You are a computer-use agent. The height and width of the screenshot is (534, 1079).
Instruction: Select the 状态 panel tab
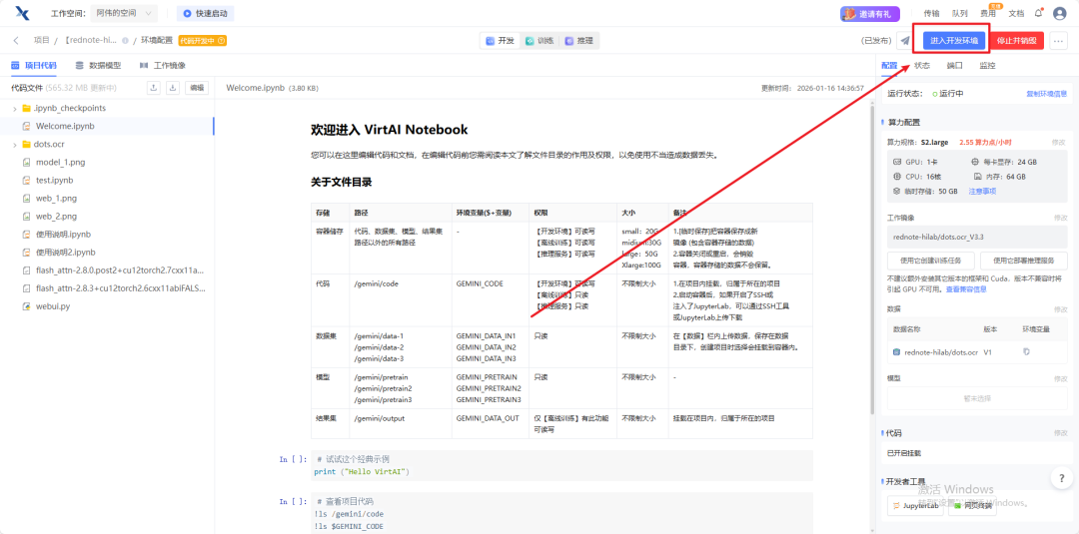pyautogui.click(x=922, y=65)
